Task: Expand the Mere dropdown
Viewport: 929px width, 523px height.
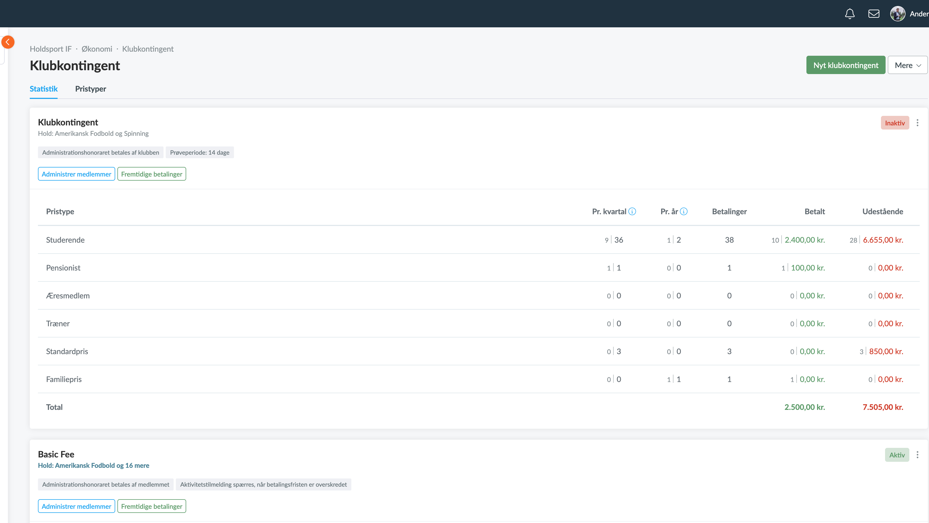Action: point(907,65)
